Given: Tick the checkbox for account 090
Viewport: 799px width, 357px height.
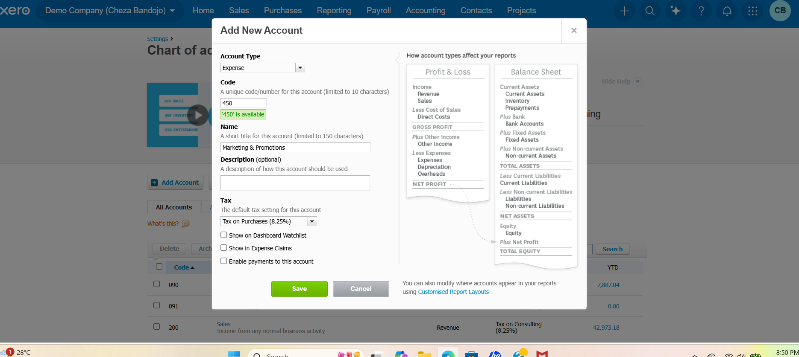Looking at the screenshot, I should [156, 284].
